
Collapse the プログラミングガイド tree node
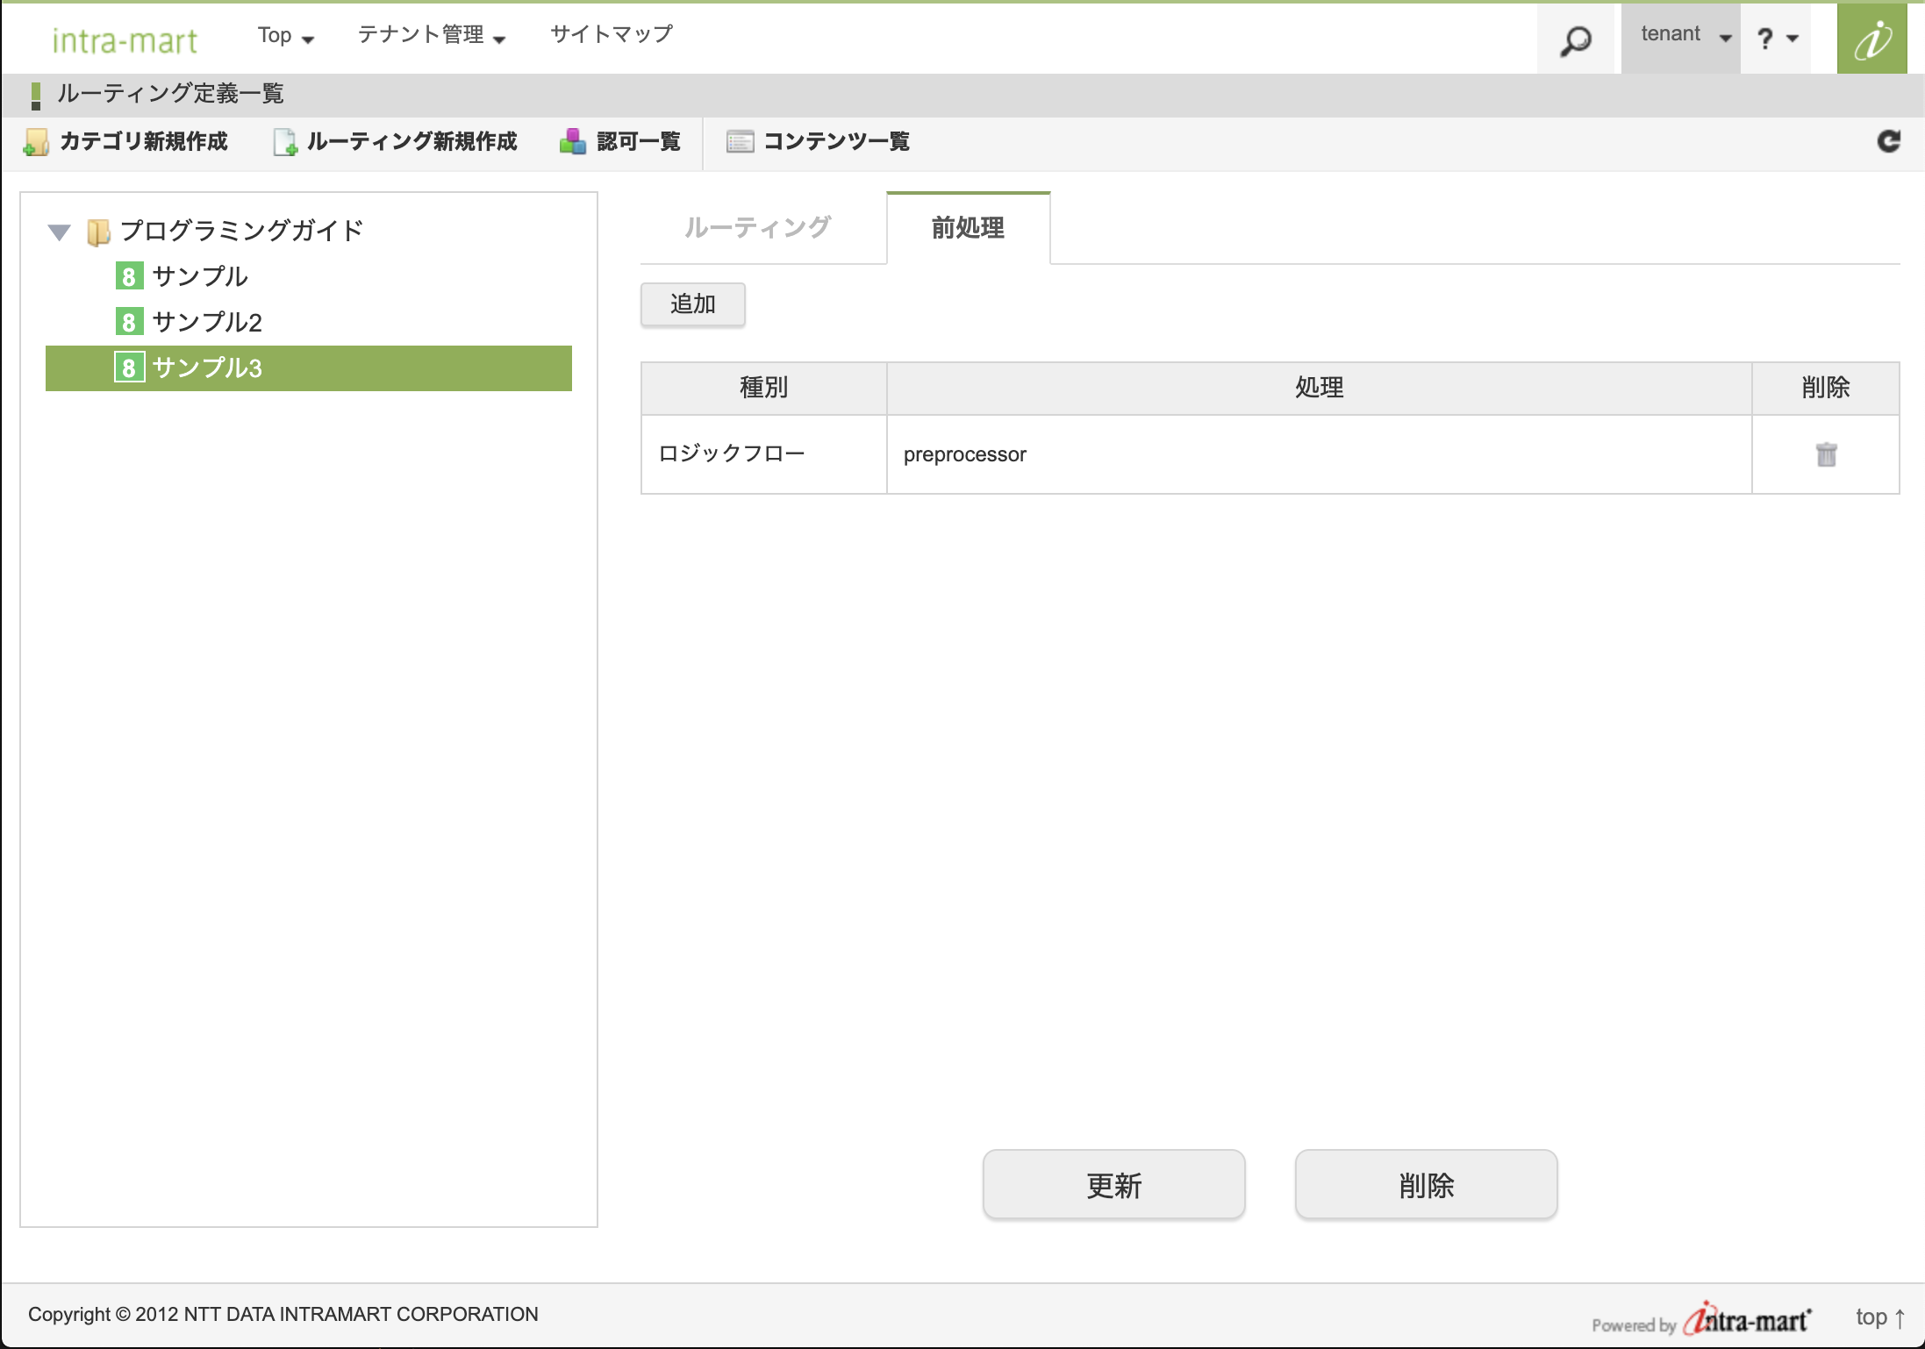coord(59,232)
